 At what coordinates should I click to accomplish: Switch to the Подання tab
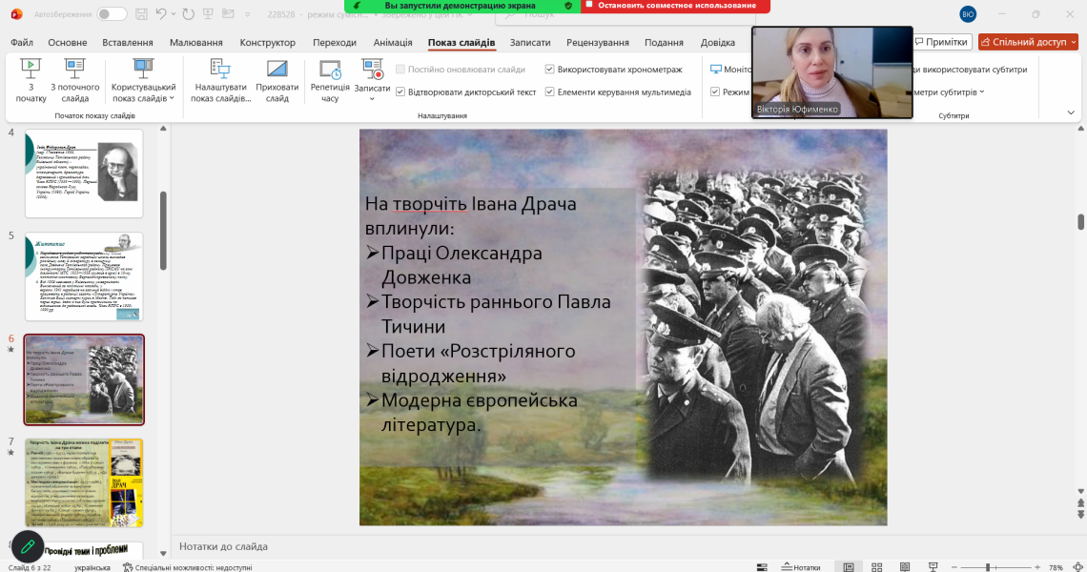click(x=665, y=42)
